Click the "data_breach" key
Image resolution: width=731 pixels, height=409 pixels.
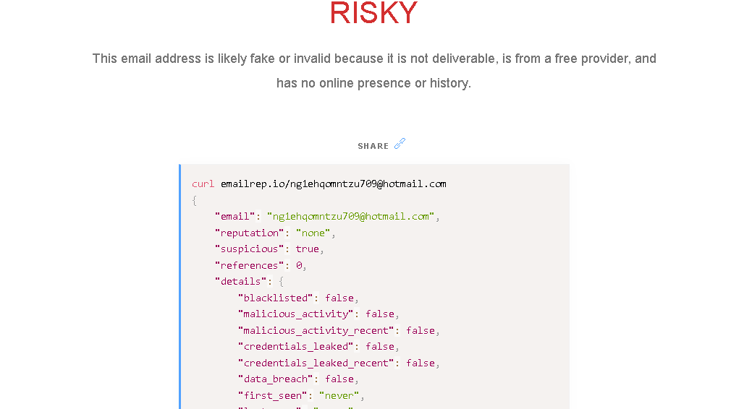coord(276,379)
